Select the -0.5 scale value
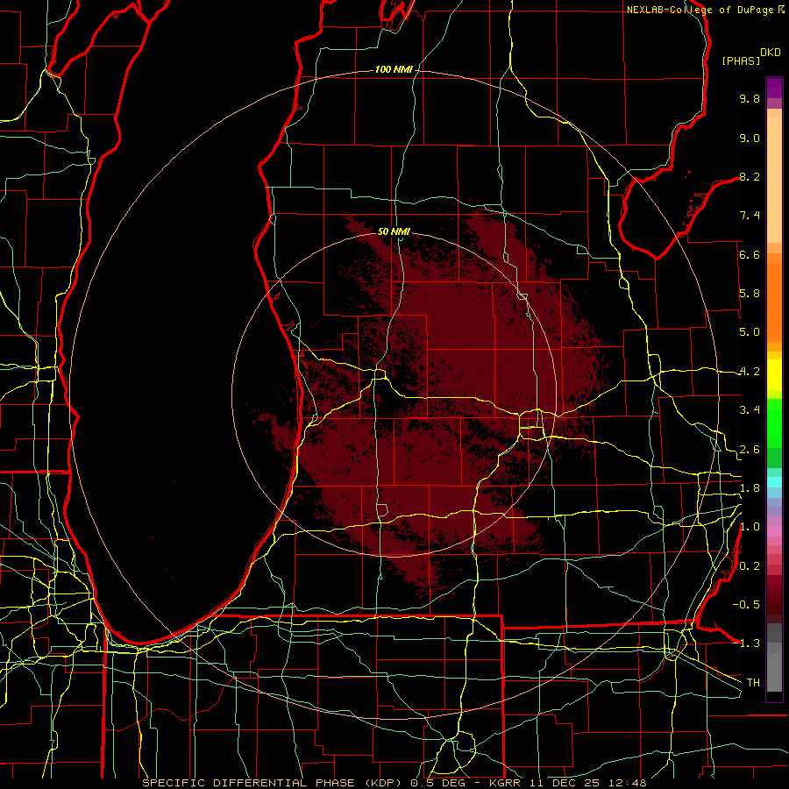Viewport: 789px width, 789px height. click(746, 605)
